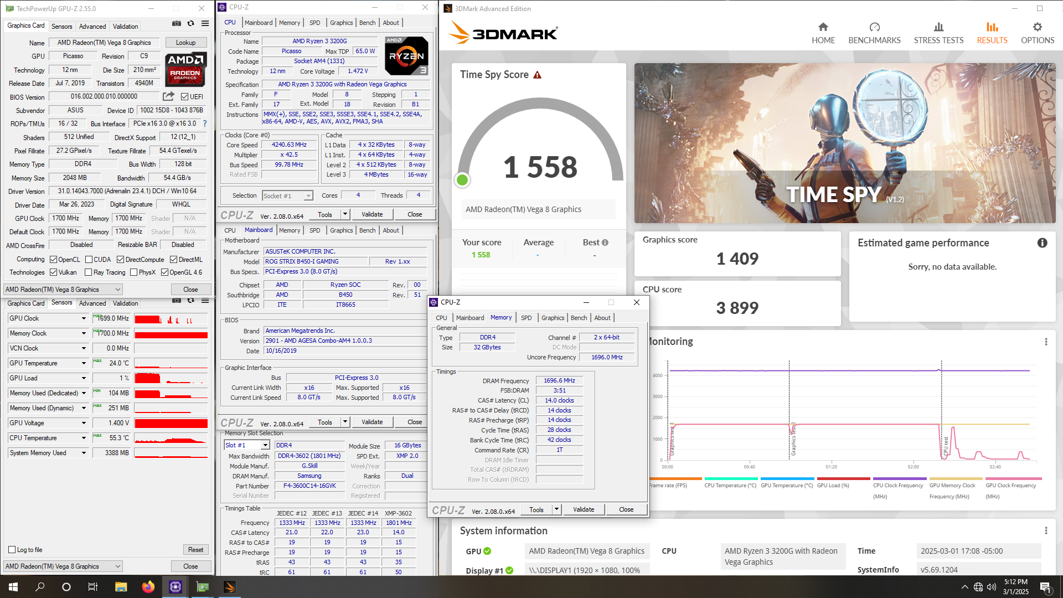Switch to CPU-Z taskbar icon
1063x598 pixels.
coord(176,587)
